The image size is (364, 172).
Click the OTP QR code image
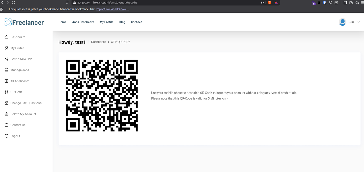102,96
